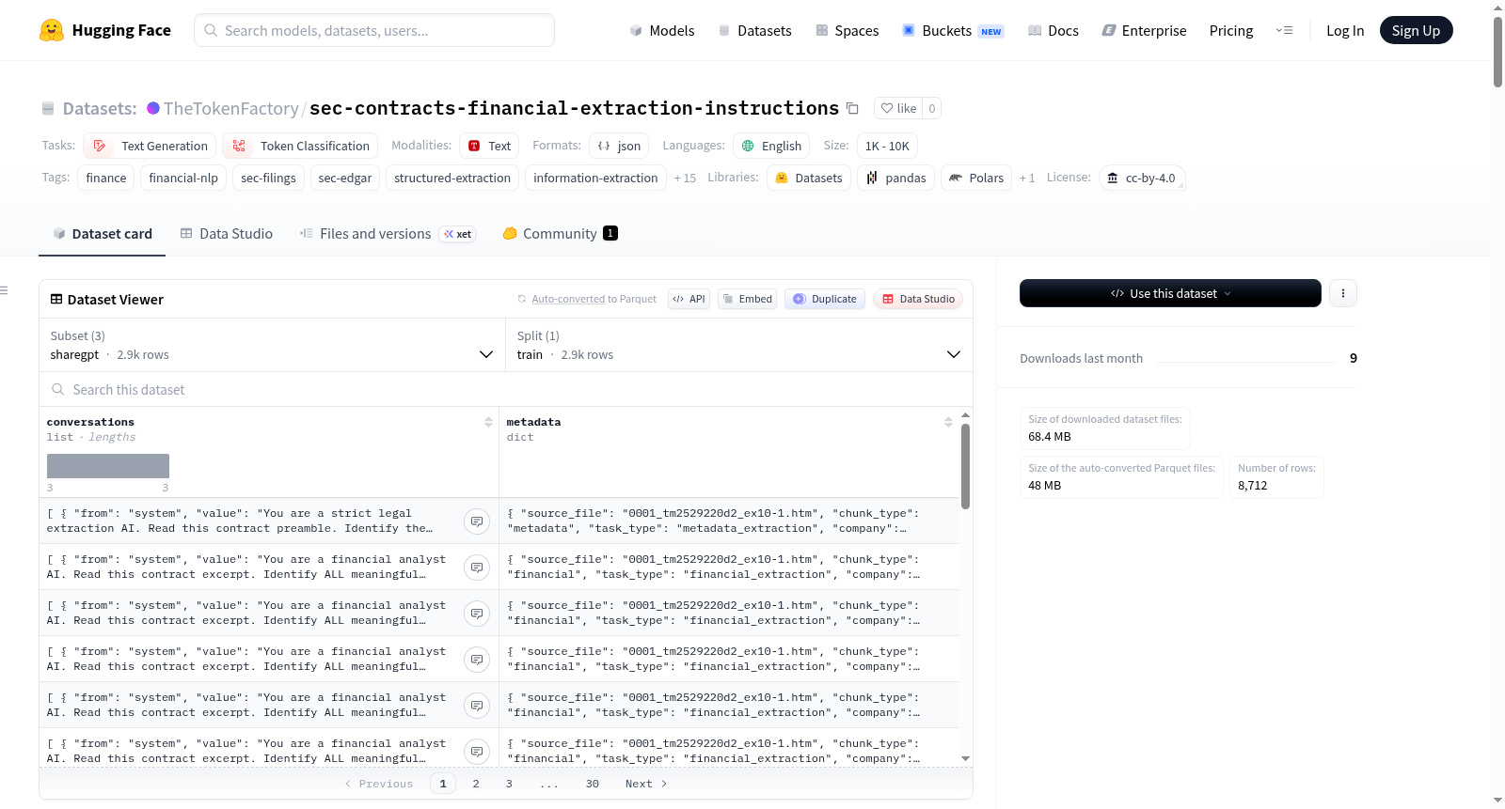Image resolution: width=1505 pixels, height=809 pixels.
Task: Click the financial-nlp tag
Action: pyautogui.click(x=183, y=178)
